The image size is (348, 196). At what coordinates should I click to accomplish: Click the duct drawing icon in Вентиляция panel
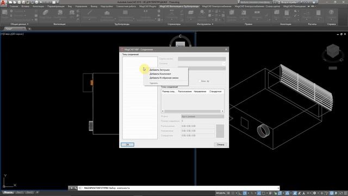click(46, 13)
